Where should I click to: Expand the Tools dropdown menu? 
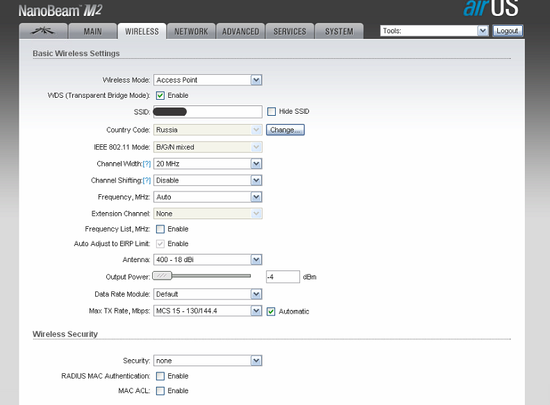pyautogui.click(x=435, y=31)
